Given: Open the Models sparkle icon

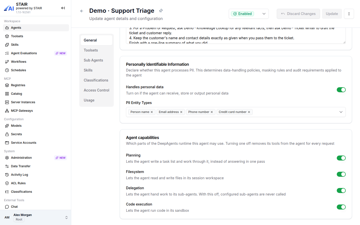Looking at the screenshot, I should (7, 126).
